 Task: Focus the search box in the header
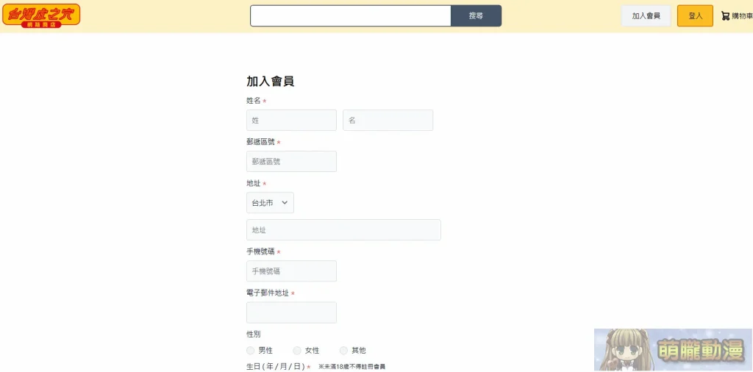pyautogui.click(x=350, y=15)
